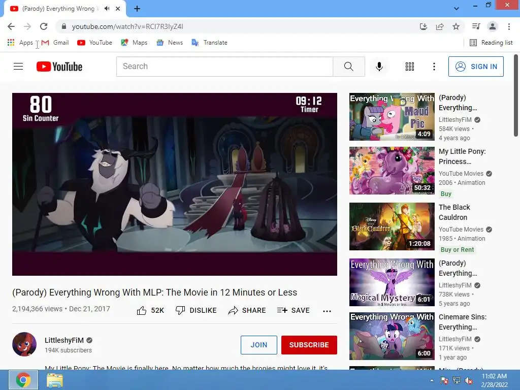Open the Gmail bookmark
Image resolution: width=520 pixels, height=390 pixels.
[x=55, y=43]
